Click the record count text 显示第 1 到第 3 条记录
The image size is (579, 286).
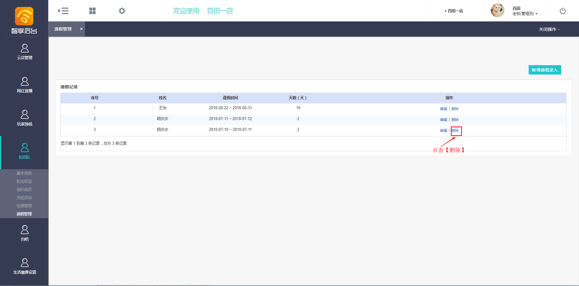coord(80,143)
